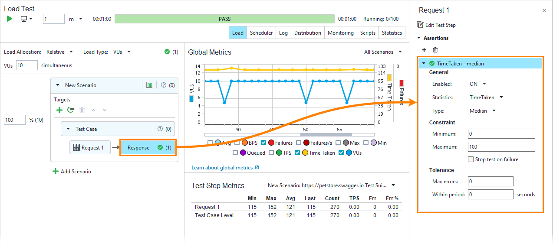
Task: Close the Request 1 panel
Action: (544, 10)
